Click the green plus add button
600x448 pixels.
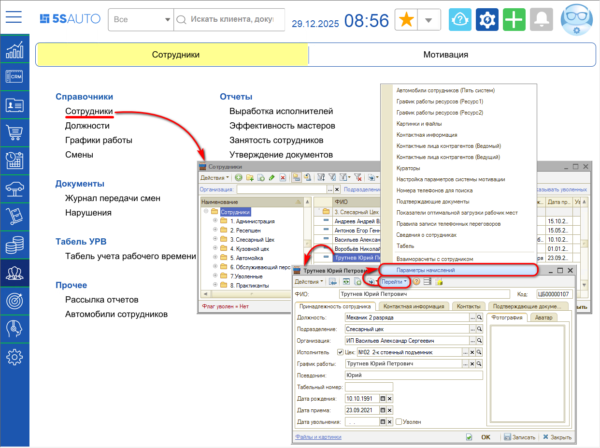pos(514,20)
